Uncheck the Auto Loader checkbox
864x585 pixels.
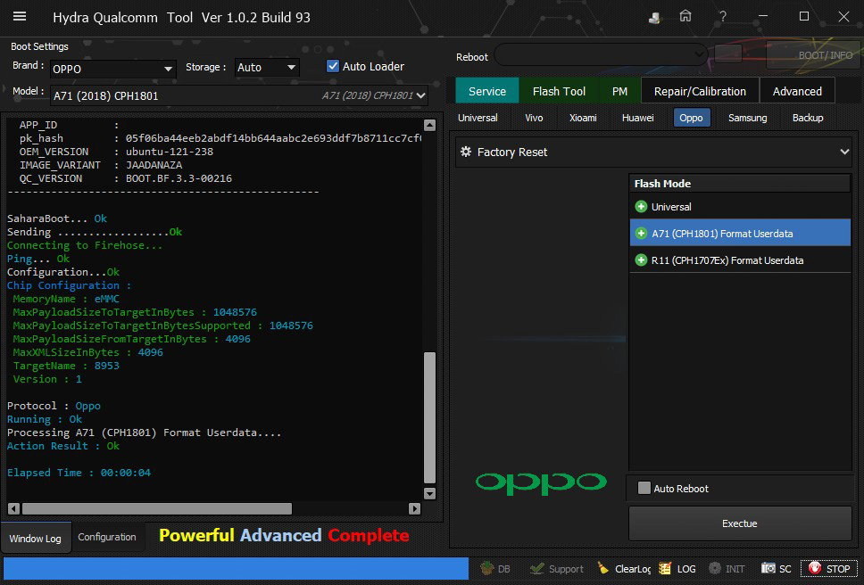click(x=333, y=66)
